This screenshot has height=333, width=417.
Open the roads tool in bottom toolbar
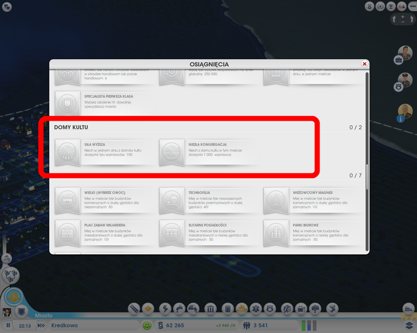pos(134,309)
